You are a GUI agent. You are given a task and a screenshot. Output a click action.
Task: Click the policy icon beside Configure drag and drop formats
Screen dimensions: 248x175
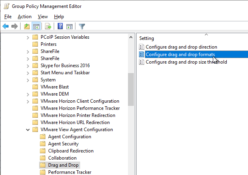(x=141, y=54)
